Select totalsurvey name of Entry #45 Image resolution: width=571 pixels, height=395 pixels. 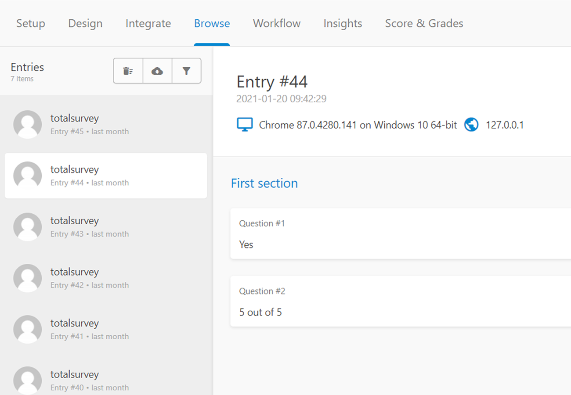coord(75,118)
